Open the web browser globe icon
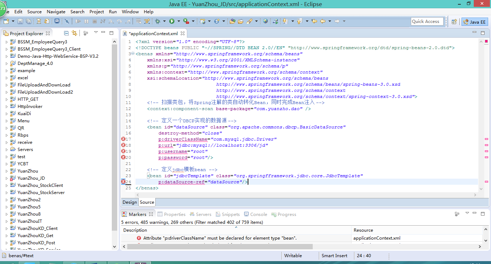 pos(265,22)
